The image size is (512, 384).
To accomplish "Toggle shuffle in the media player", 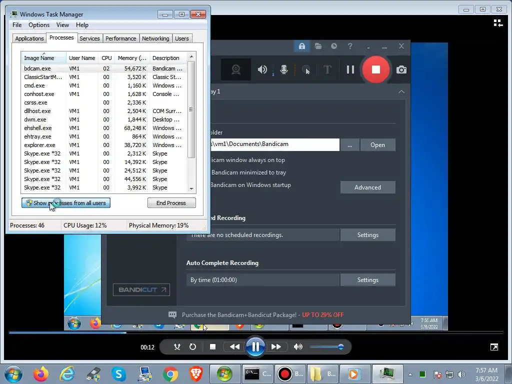I will coord(177,347).
